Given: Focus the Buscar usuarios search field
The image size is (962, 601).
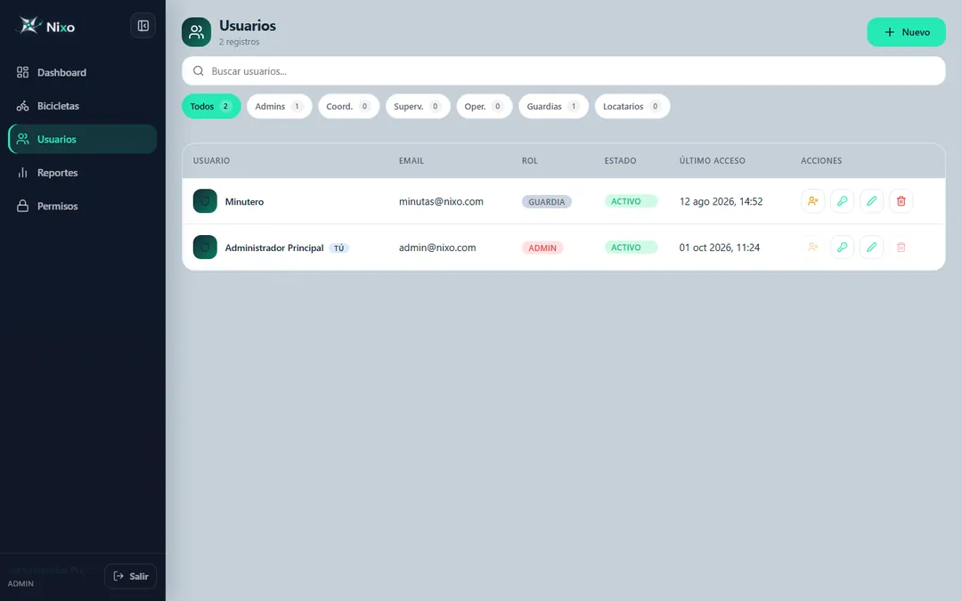Looking at the screenshot, I should 563,71.
